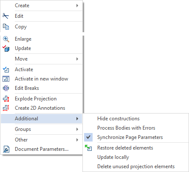
Task: Click the Restore deleted elements icon
Action: pos(88,148)
